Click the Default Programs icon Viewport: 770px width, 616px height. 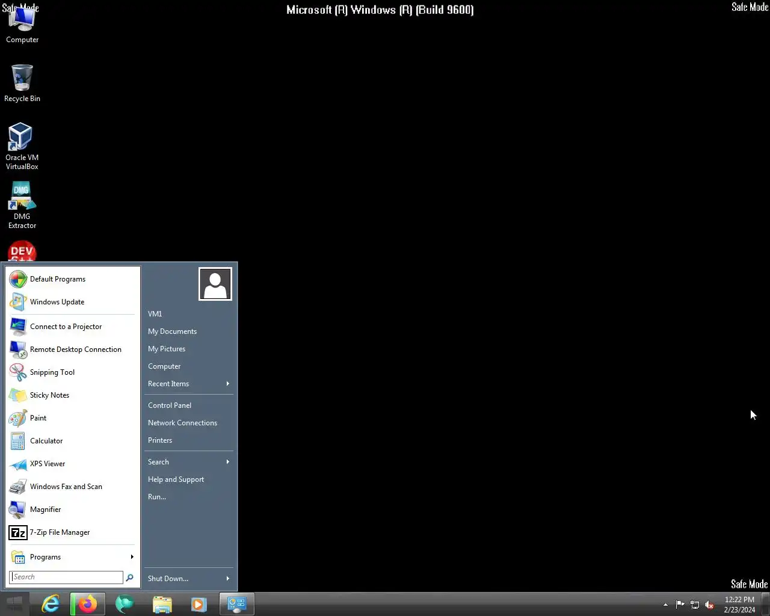pyautogui.click(x=18, y=279)
